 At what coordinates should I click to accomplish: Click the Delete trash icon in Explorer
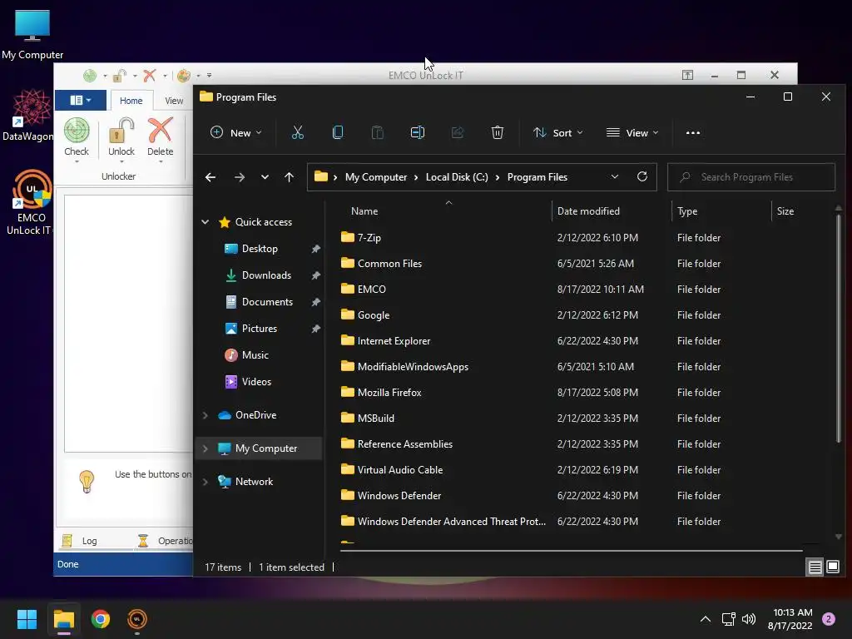[x=498, y=132]
